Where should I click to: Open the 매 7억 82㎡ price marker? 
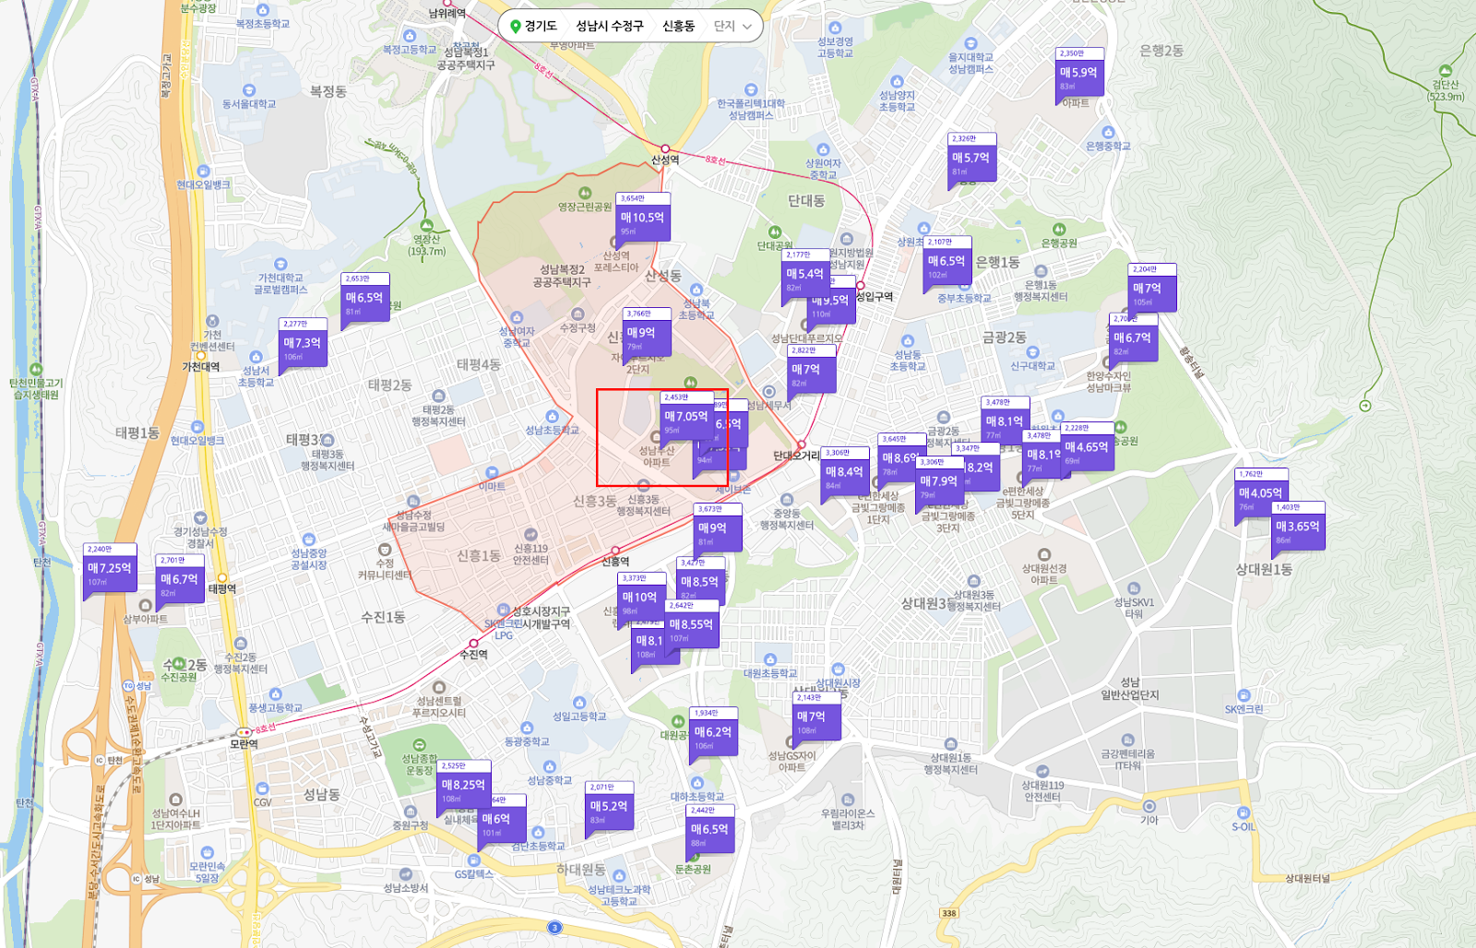pos(811,369)
